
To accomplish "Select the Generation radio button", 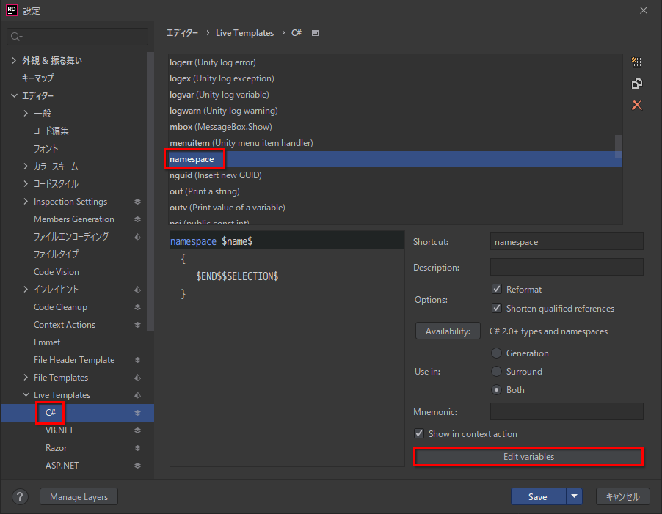I will tap(496, 353).
